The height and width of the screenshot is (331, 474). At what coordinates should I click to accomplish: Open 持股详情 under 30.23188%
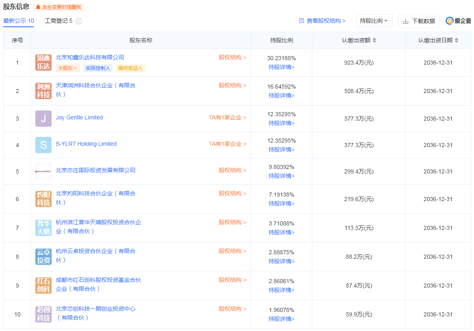click(281, 67)
